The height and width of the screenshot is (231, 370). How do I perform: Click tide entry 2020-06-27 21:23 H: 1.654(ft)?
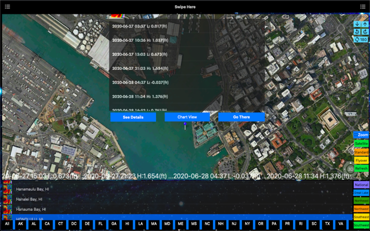click(x=140, y=68)
